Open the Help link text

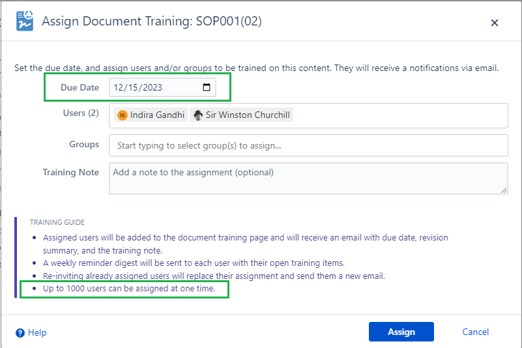point(37,332)
